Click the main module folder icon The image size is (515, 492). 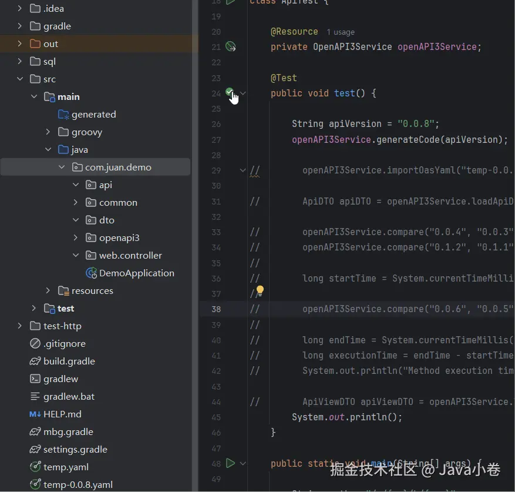tap(49, 97)
